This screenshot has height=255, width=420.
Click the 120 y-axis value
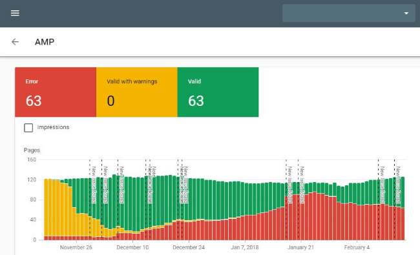click(x=32, y=179)
